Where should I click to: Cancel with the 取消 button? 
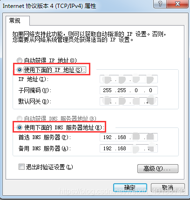pyautogui.click(x=168, y=188)
